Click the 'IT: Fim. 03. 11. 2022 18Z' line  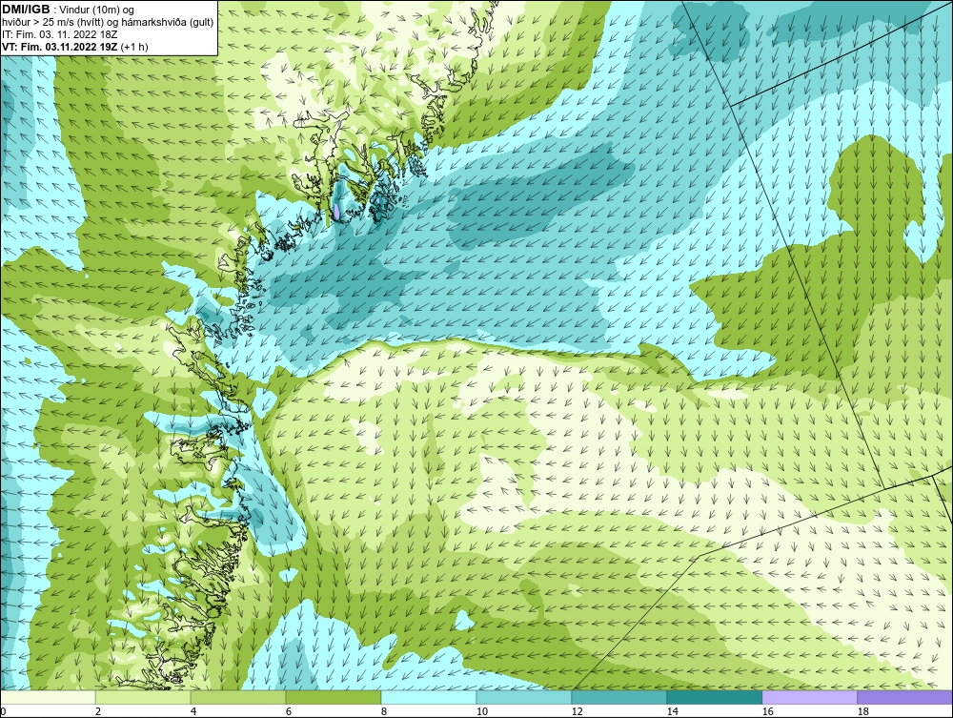click(59, 34)
